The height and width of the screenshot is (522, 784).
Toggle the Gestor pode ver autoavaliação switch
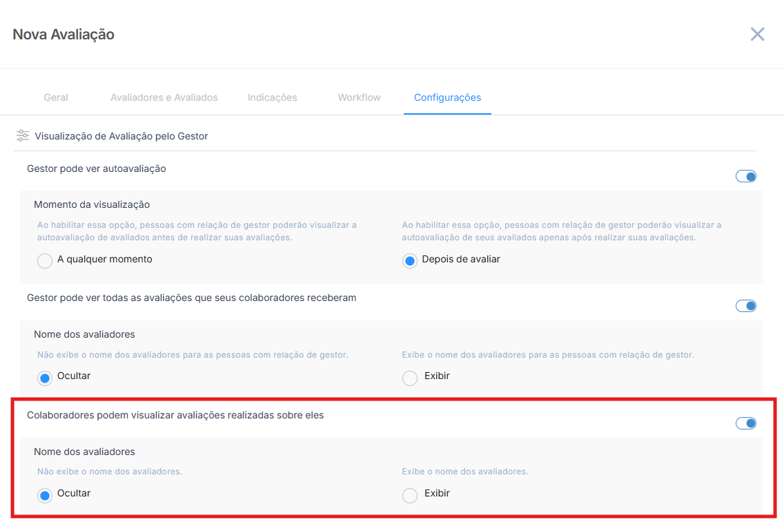745,176
